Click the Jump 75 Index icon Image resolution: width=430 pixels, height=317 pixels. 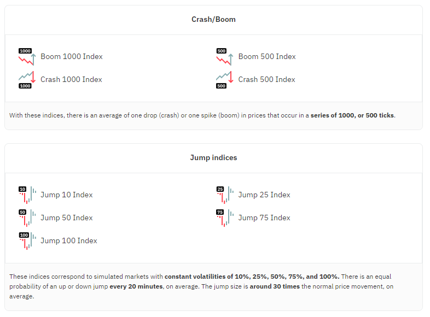[225, 218]
